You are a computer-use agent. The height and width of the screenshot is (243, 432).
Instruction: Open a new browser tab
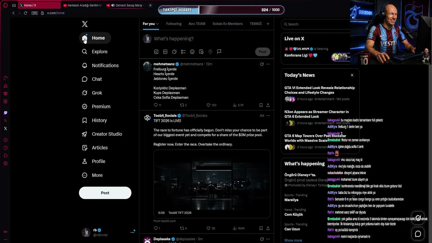point(150,5)
